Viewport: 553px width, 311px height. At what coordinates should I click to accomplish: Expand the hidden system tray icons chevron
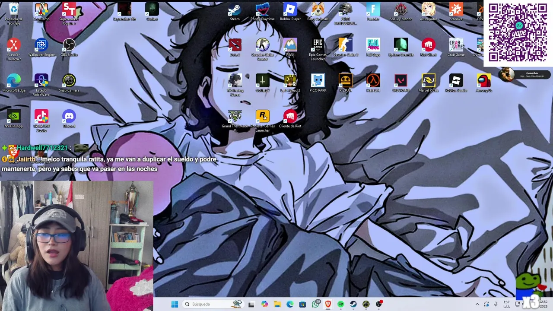click(x=477, y=304)
